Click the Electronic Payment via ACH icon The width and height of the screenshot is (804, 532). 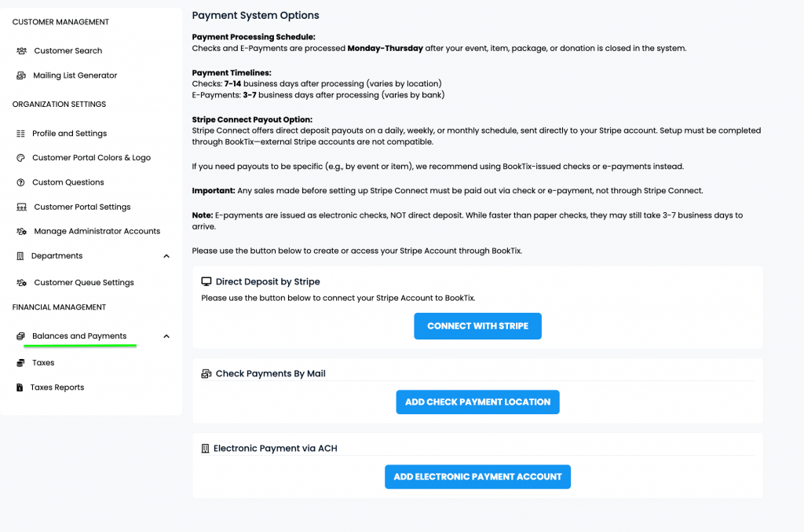[206, 448]
